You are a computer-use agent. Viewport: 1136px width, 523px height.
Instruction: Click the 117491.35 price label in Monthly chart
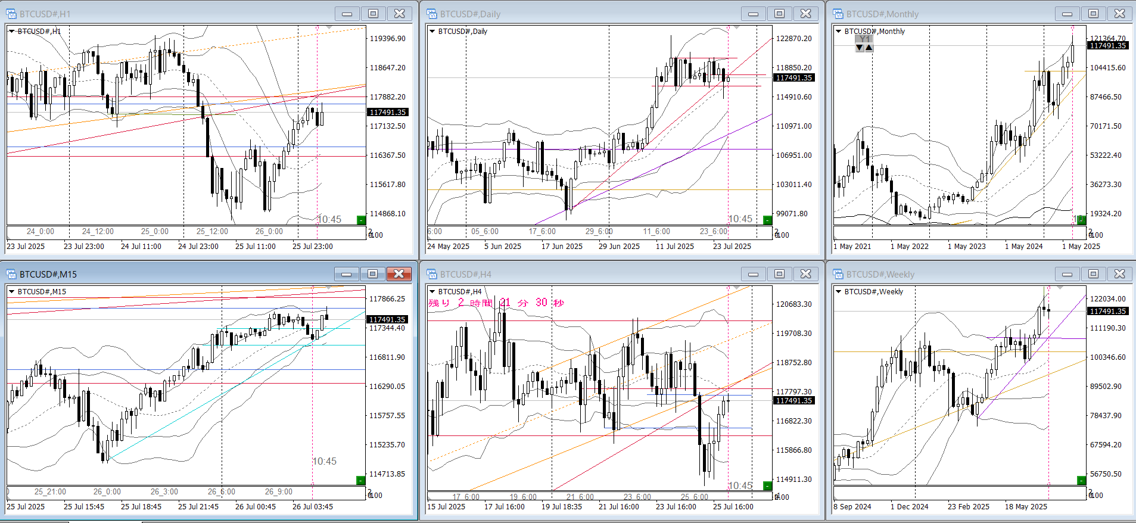[x=1107, y=45]
